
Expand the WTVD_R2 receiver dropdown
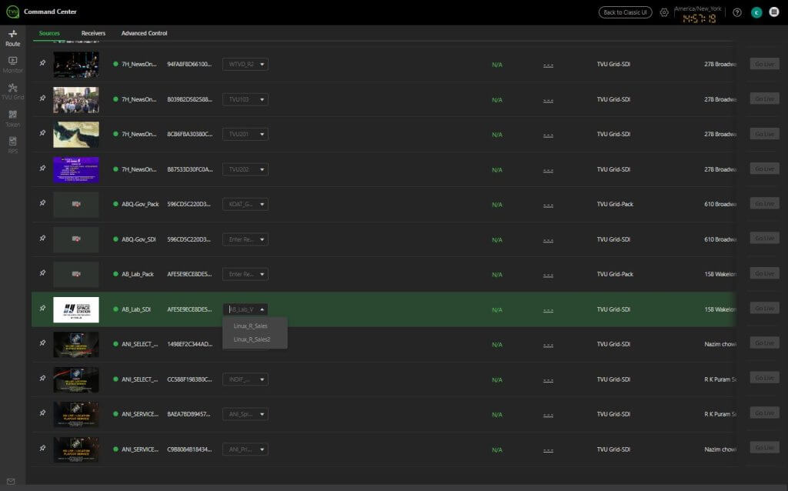pyautogui.click(x=245, y=65)
